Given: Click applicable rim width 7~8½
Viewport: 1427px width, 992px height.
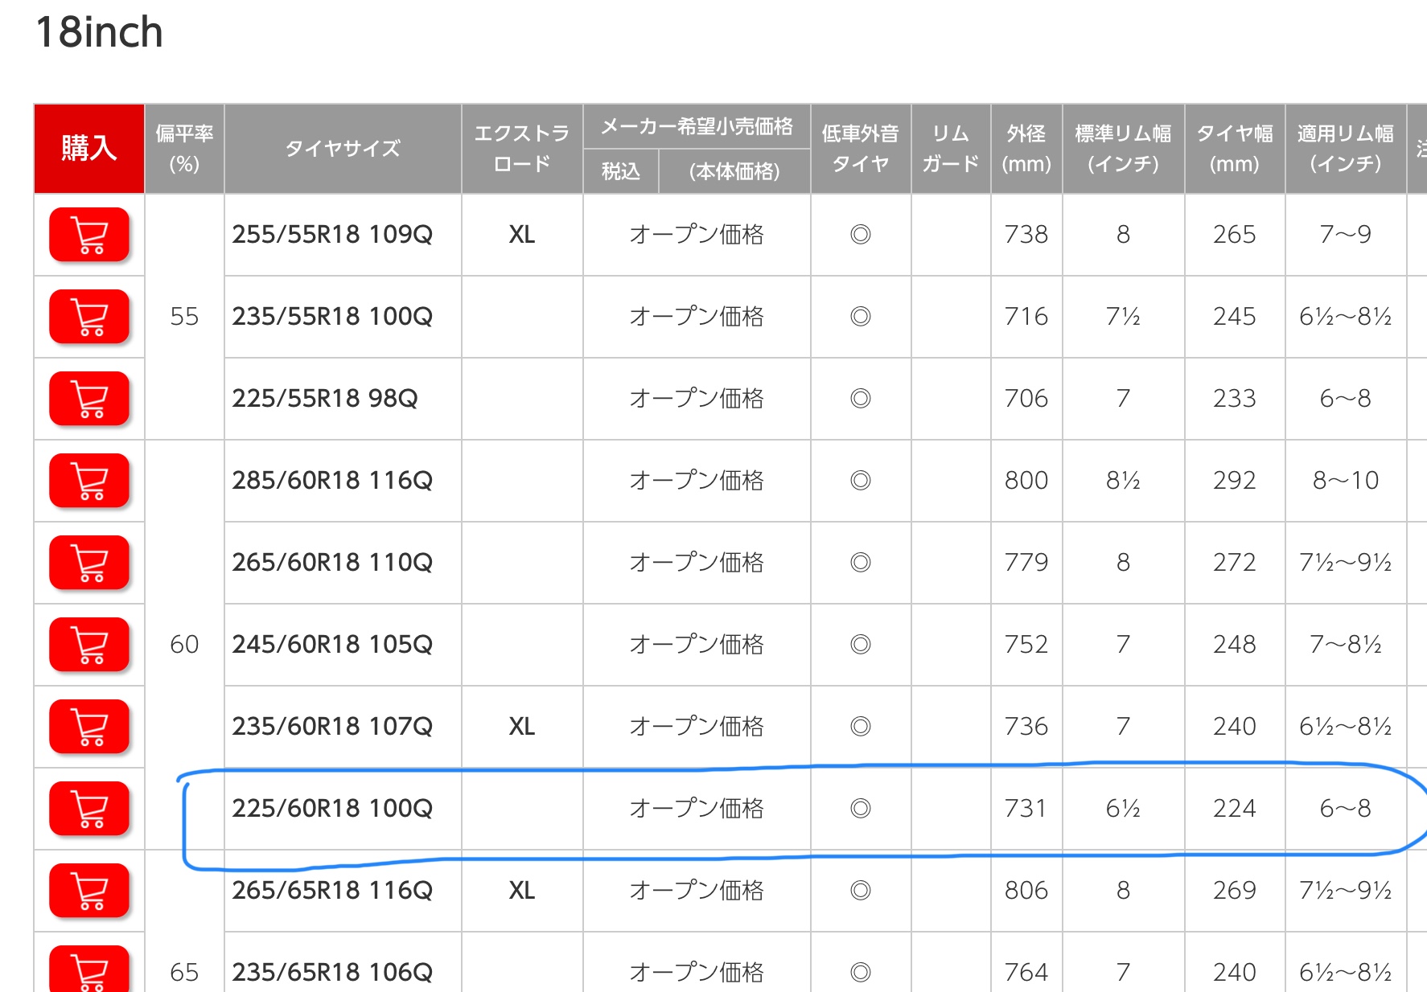Looking at the screenshot, I should point(1346,645).
